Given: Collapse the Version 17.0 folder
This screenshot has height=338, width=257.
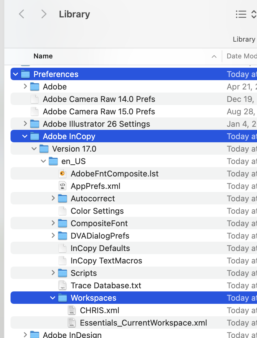Looking at the screenshot, I should coord(34,148).
